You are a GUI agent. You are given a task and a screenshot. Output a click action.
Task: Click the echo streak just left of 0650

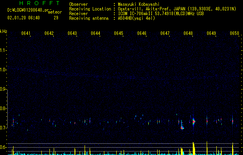coord(233,121)
